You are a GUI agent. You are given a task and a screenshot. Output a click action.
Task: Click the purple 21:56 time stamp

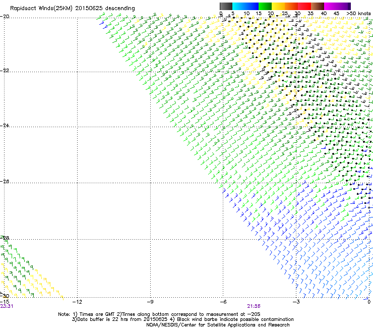pos(254,306)
